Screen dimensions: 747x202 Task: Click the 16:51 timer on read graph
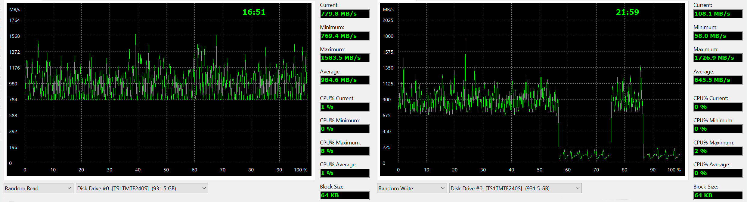(254, 12)
